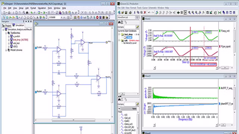Click the schematic window horizontal scrollbar
Image resolution: width=239 pixels, height=134 pixels.
tap(73, 120)
